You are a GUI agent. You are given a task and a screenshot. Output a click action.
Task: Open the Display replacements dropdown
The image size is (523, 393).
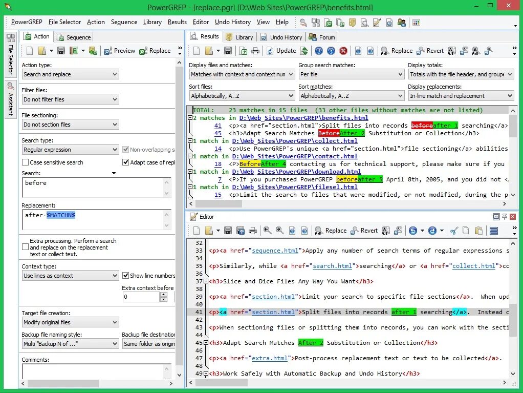click(x=461, y=96)
